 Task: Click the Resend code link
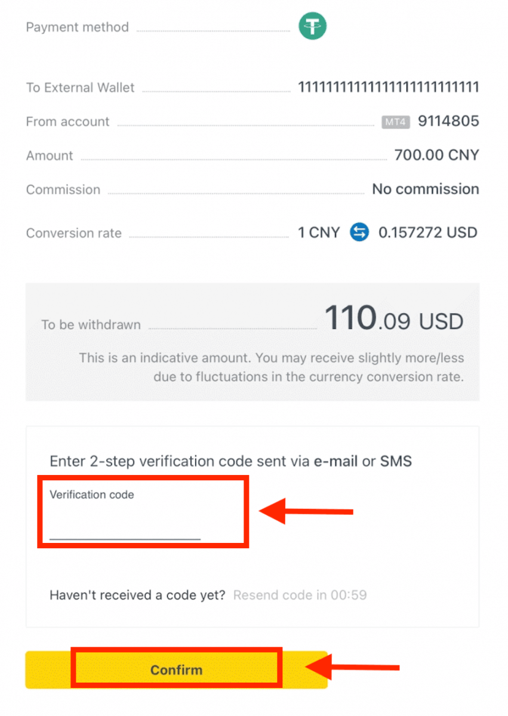(299, 595)
